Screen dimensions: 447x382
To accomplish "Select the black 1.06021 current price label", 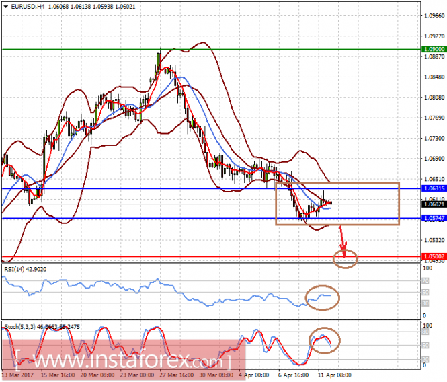I will tap(434, 204).
